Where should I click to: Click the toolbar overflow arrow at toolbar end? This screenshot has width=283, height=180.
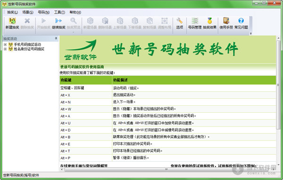(x=251, y=33)
